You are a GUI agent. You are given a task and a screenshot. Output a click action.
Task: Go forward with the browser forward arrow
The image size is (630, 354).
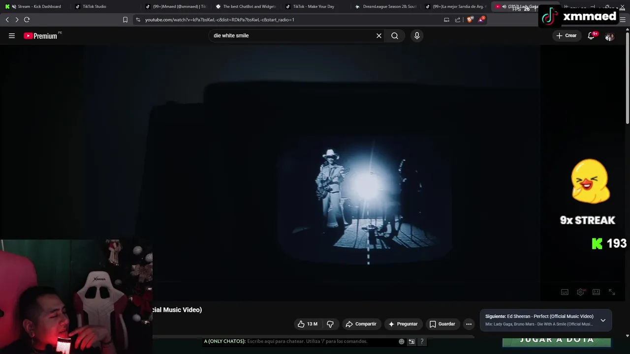[x=17, y=20]
